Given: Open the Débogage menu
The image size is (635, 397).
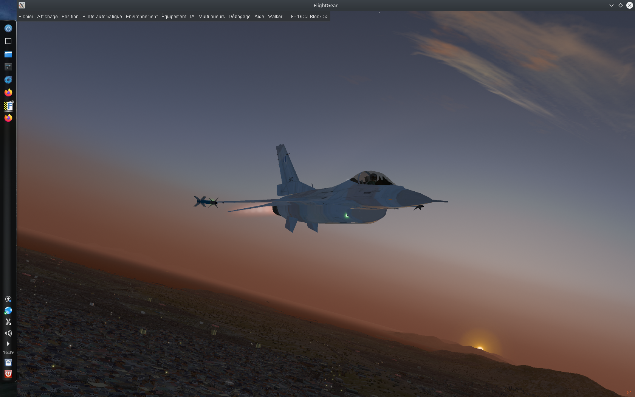Looking at the screenshot, I should pos(240,17).
